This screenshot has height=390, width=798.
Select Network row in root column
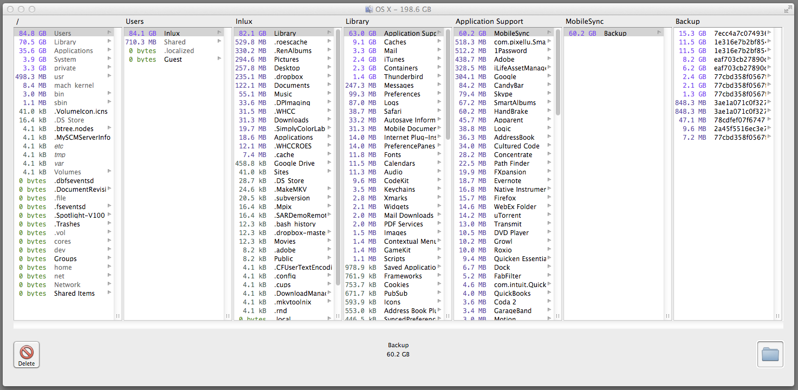pyautogui.click(x=64, y=284)
